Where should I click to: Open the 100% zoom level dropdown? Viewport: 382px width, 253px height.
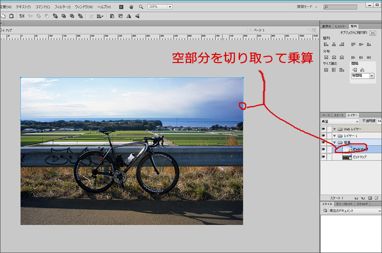click(x=170, y=7)
